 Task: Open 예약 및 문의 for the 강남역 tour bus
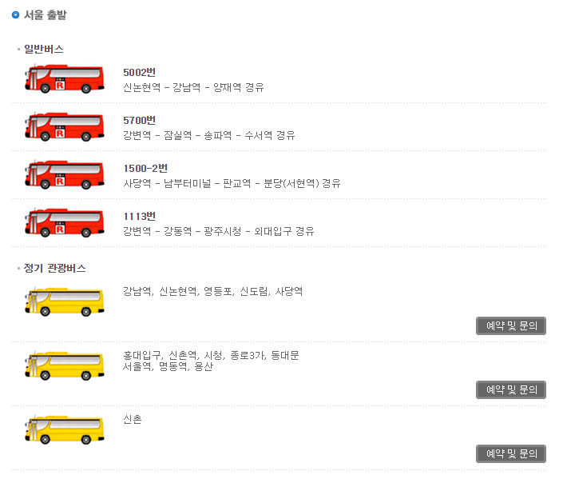[x=511, y=325]
